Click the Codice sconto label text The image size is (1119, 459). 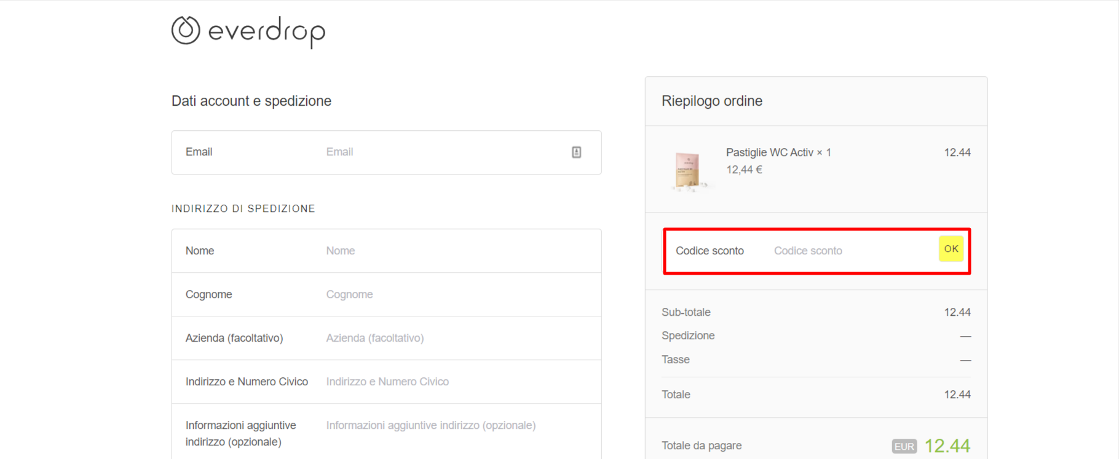point(710,251)
